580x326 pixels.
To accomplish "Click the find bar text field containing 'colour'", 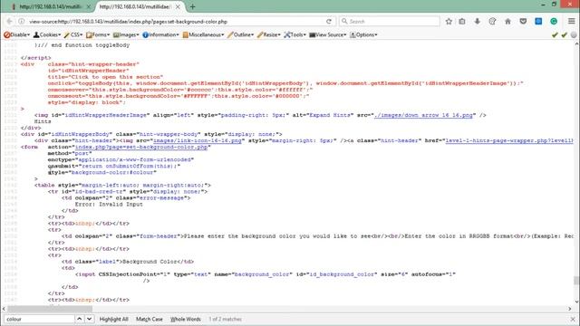I will [x=39, y=319].
